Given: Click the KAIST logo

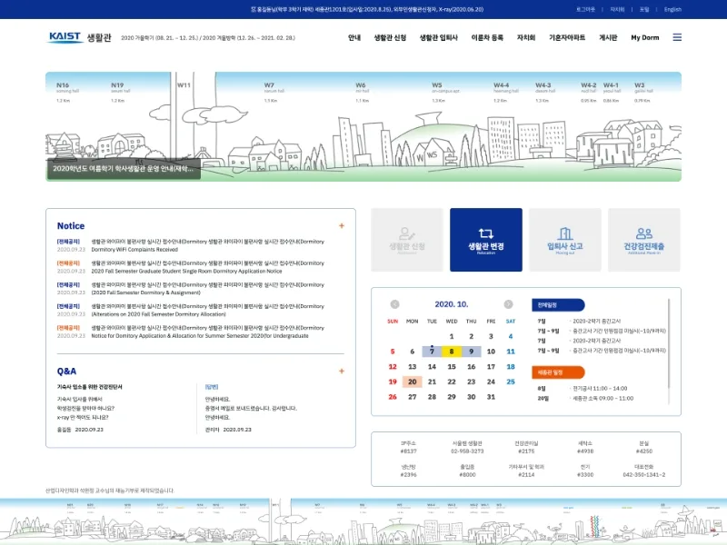Looking at the screenshot, I should [65, 37].
